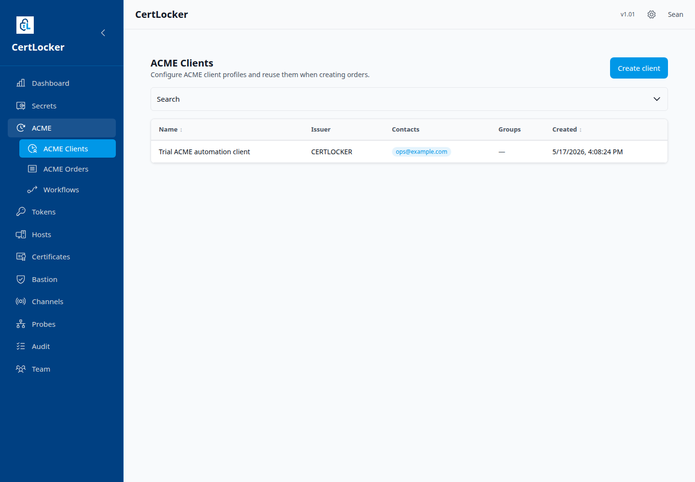The height and width of the screenshot is (482, 695).
Task: Navigate to Hosts
Action: pos(62,234)
